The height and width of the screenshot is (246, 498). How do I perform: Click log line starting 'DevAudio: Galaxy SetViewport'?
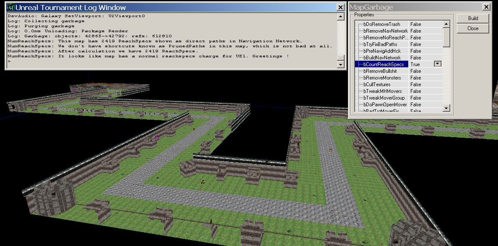(x=76, y=16)
